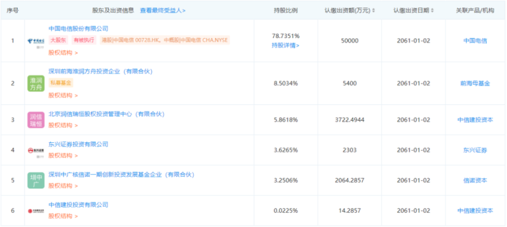Click the green 淮润方舟 logo tile
Viewport: 507px width, 227px height.
click(36, 83)
